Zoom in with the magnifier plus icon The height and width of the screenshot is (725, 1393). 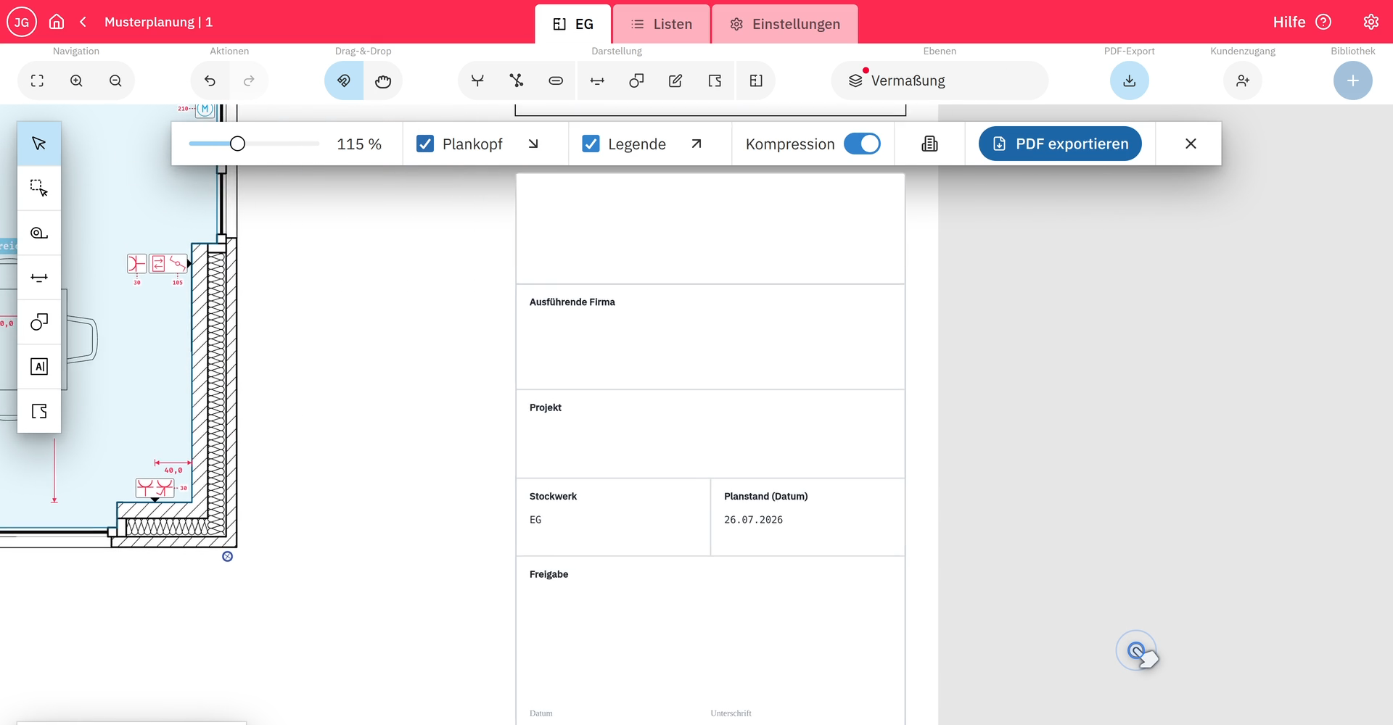(76, 80)
